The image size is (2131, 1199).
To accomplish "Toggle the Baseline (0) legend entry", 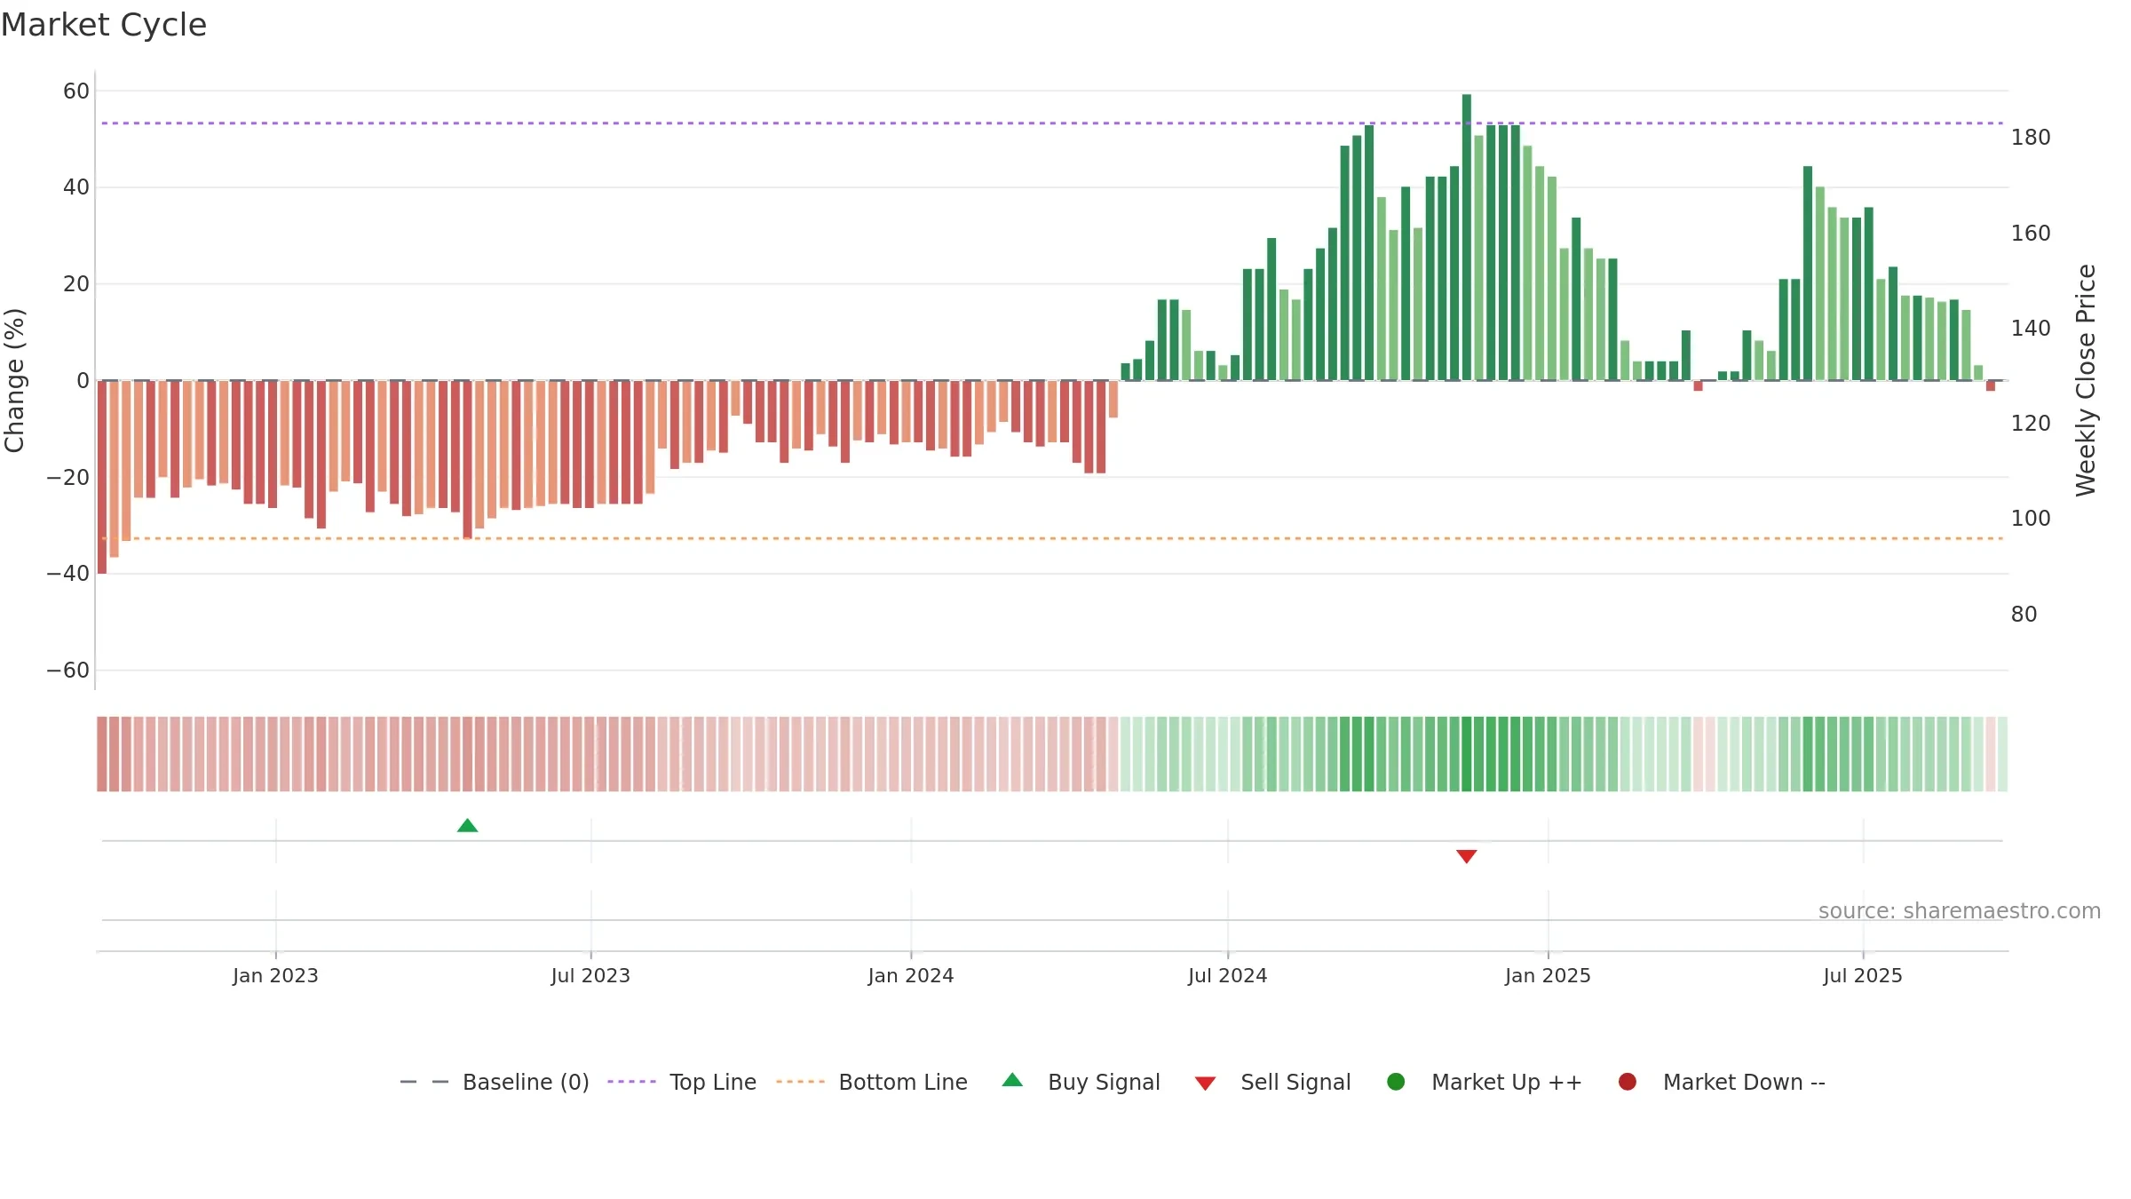I will coord(495,1082).
